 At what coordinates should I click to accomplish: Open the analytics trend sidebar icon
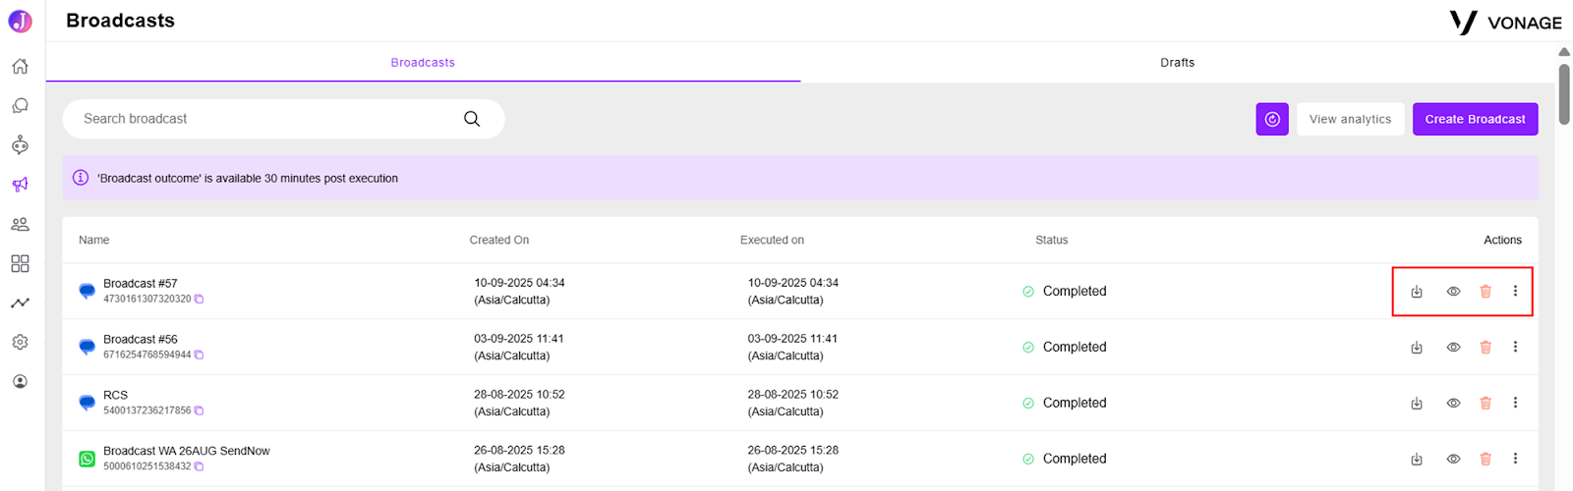tap(20, 302)
